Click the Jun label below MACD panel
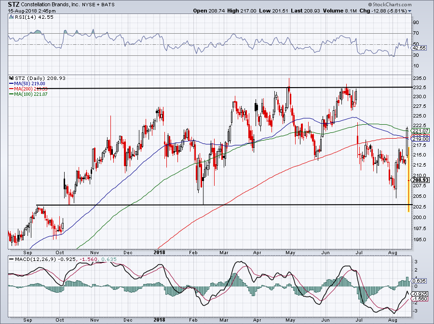The width and height of the screenshot is (434, 324). coord(326,320)
